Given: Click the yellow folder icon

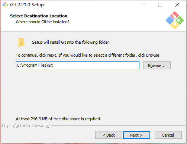Looking at the screenshot, I should point(21,43).
